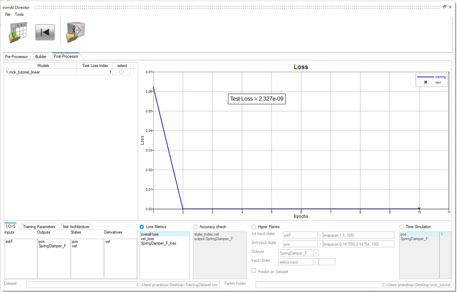
Task: Tick the Predict on Dataset checkbox
Action: pyautogui.click(x=254, y=271)
